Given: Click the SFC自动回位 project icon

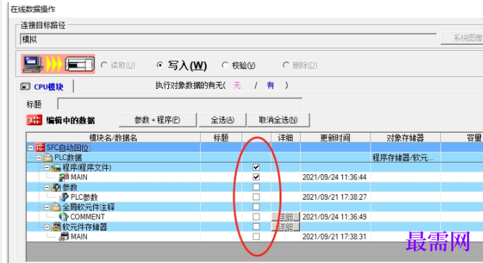Looking at the screenshot, I should (40, 148).
